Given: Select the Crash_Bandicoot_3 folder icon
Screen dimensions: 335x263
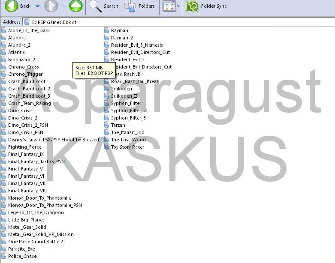Looking at the screenshot, I should coord(3,96).
